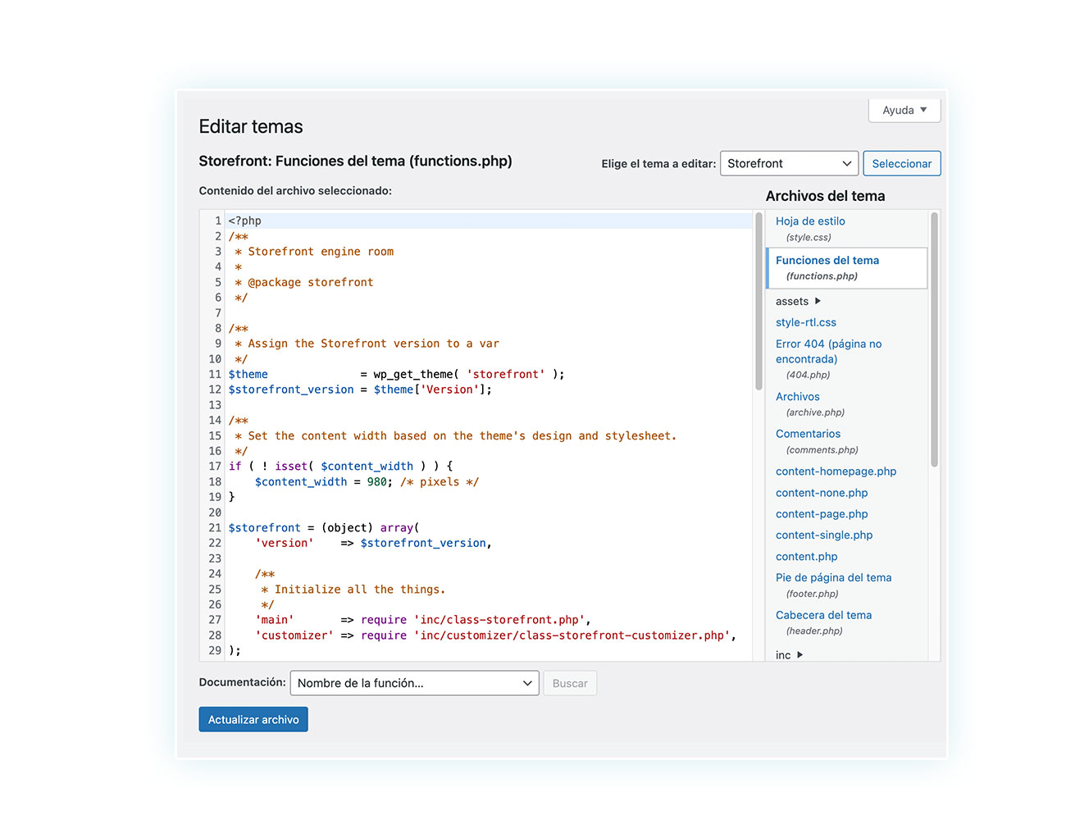
Task: Open the Nombre de la función dropdown
Action: [x=415, y=683]
